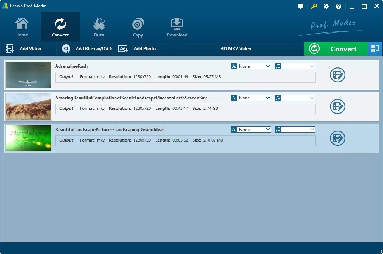The width and height of the screenshot is (383, 254).
Task: Click the 00:03:52 length value
Action: (180, 140)
